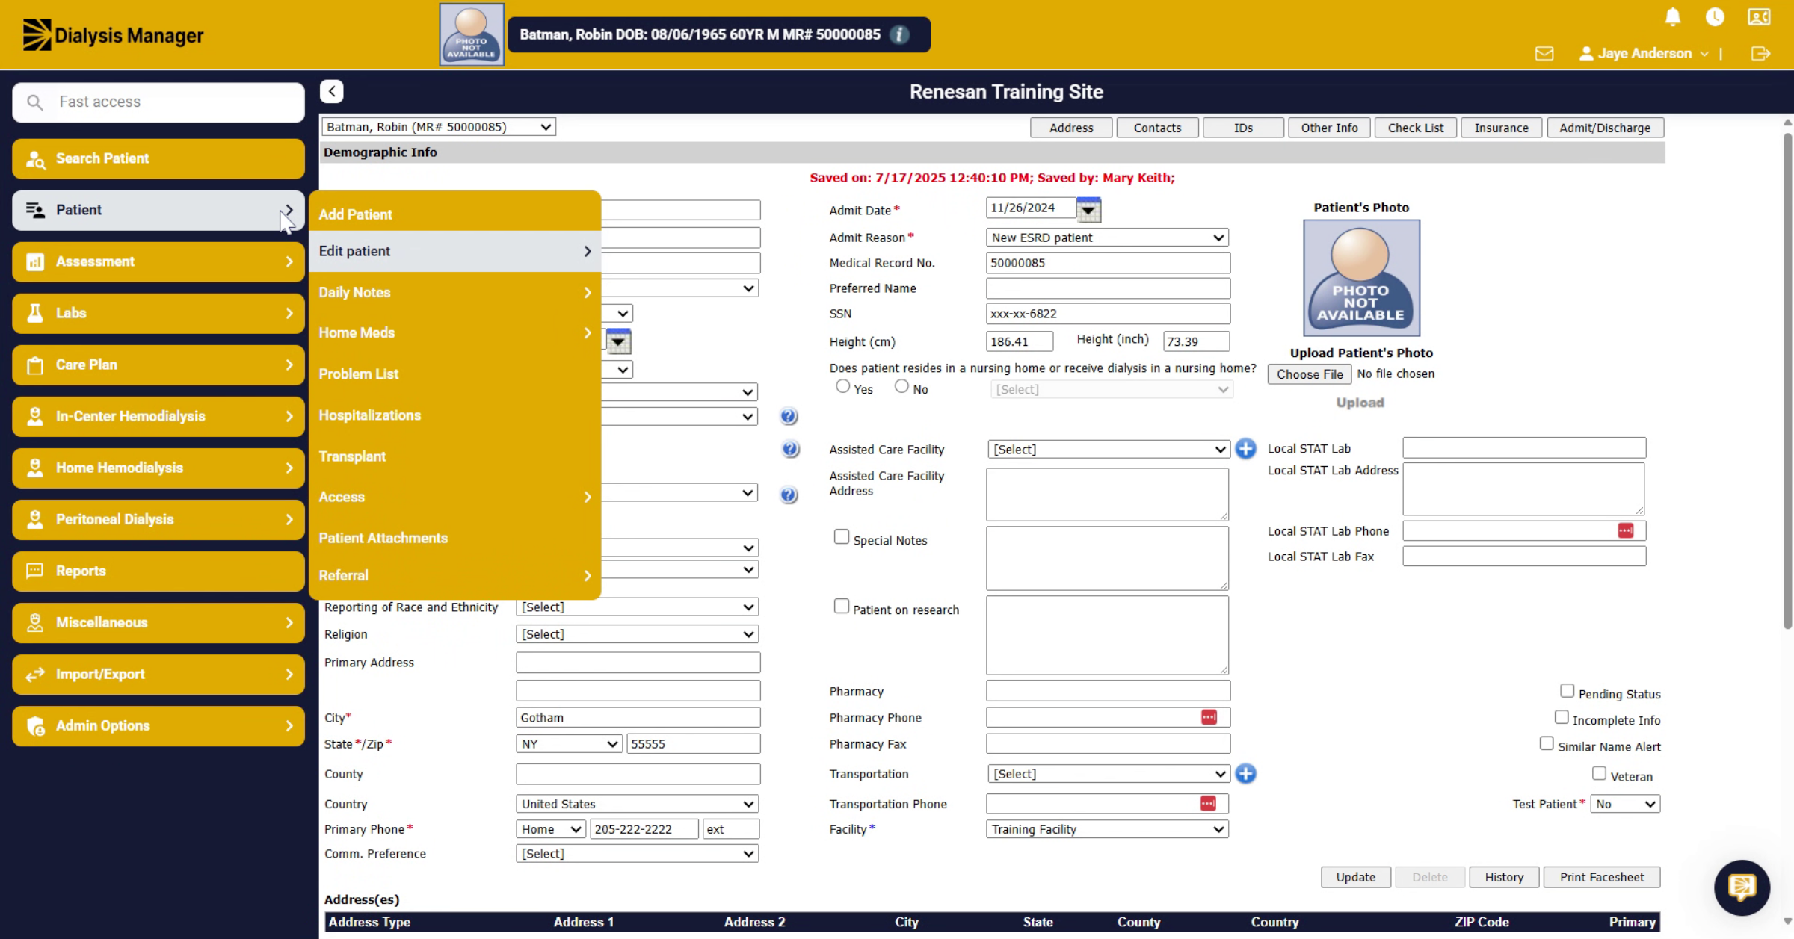The height and width of the screenshot is (939, 1794).
Task: Collapse the sidebar with back arrow
Action: (332, 91)
